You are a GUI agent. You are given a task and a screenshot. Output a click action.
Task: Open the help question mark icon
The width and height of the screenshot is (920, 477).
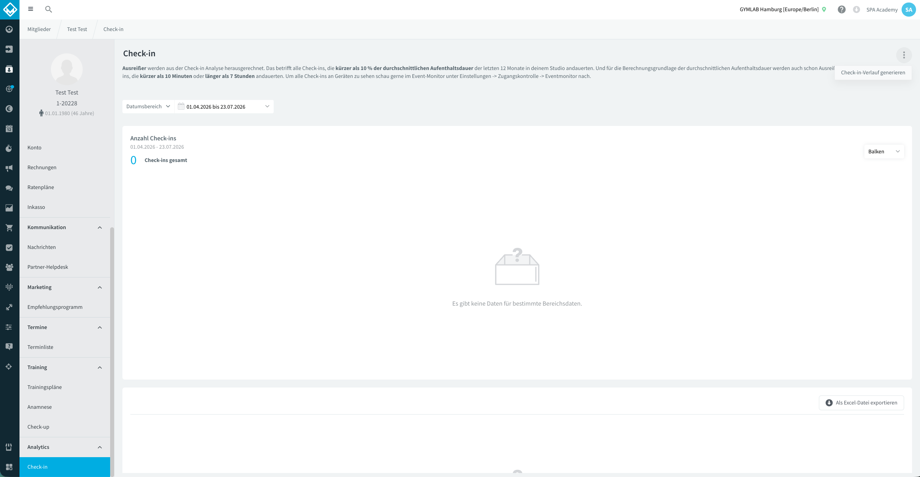842,9
